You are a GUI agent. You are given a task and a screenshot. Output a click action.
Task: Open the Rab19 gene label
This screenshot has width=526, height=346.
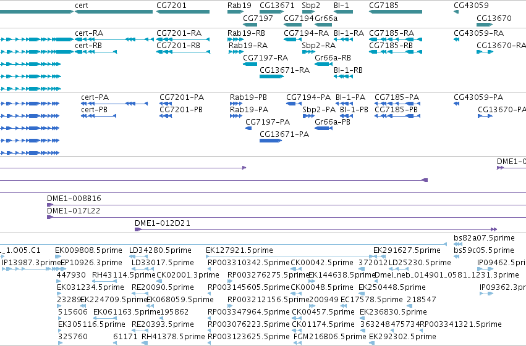(239, 6)
